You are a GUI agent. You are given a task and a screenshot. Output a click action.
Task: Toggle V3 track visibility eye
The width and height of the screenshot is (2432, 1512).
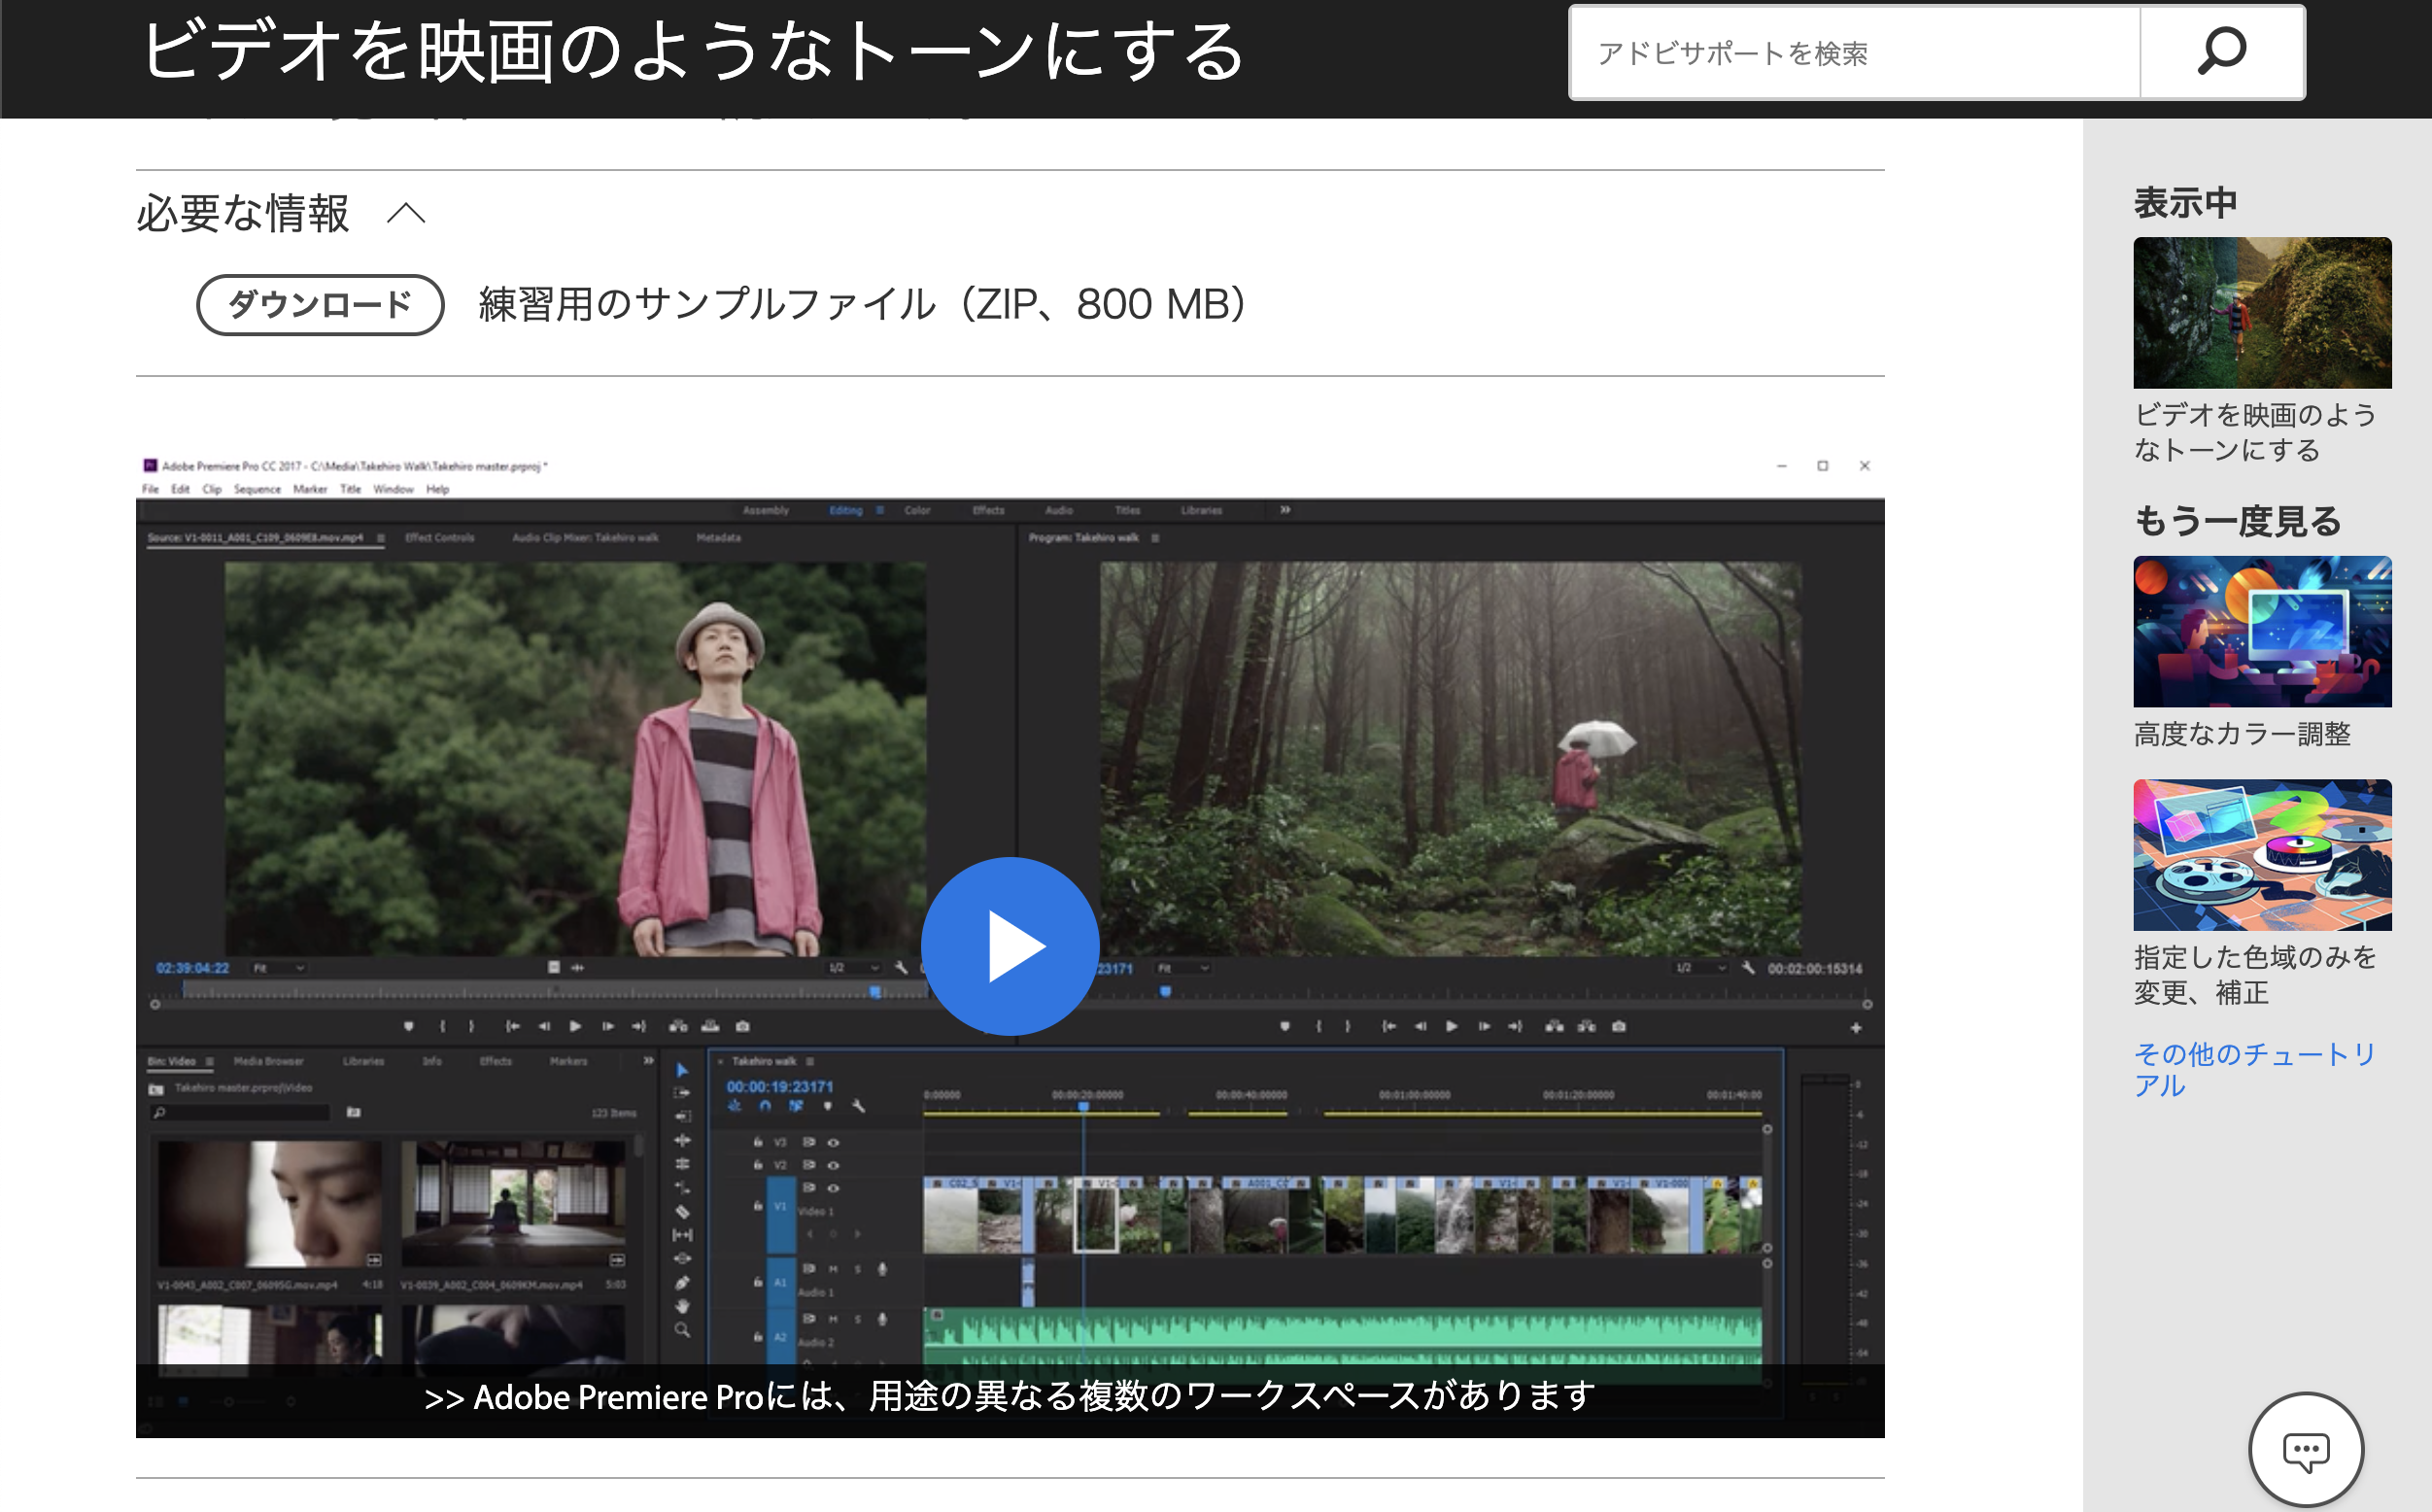(833, 1142)
